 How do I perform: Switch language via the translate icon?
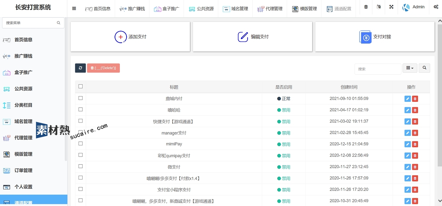tap(379, 7)
